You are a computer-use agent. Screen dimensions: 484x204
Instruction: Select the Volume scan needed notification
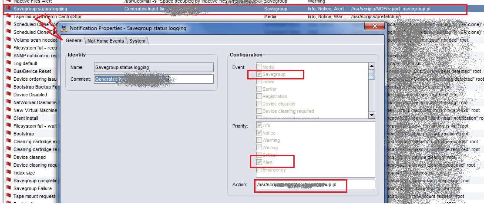pyautogui.click(x=36, y=40)
